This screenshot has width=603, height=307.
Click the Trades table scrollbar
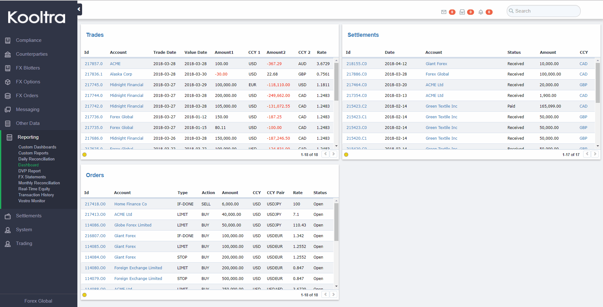[336, 82]
